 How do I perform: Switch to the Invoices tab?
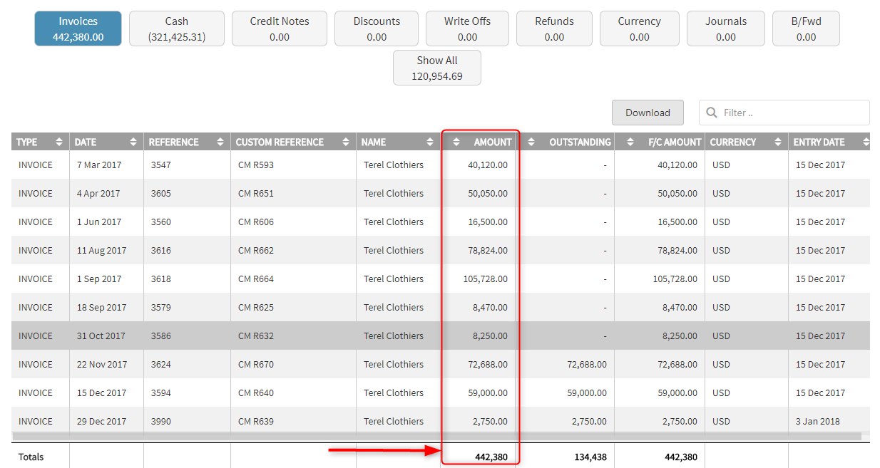(78, 28)
